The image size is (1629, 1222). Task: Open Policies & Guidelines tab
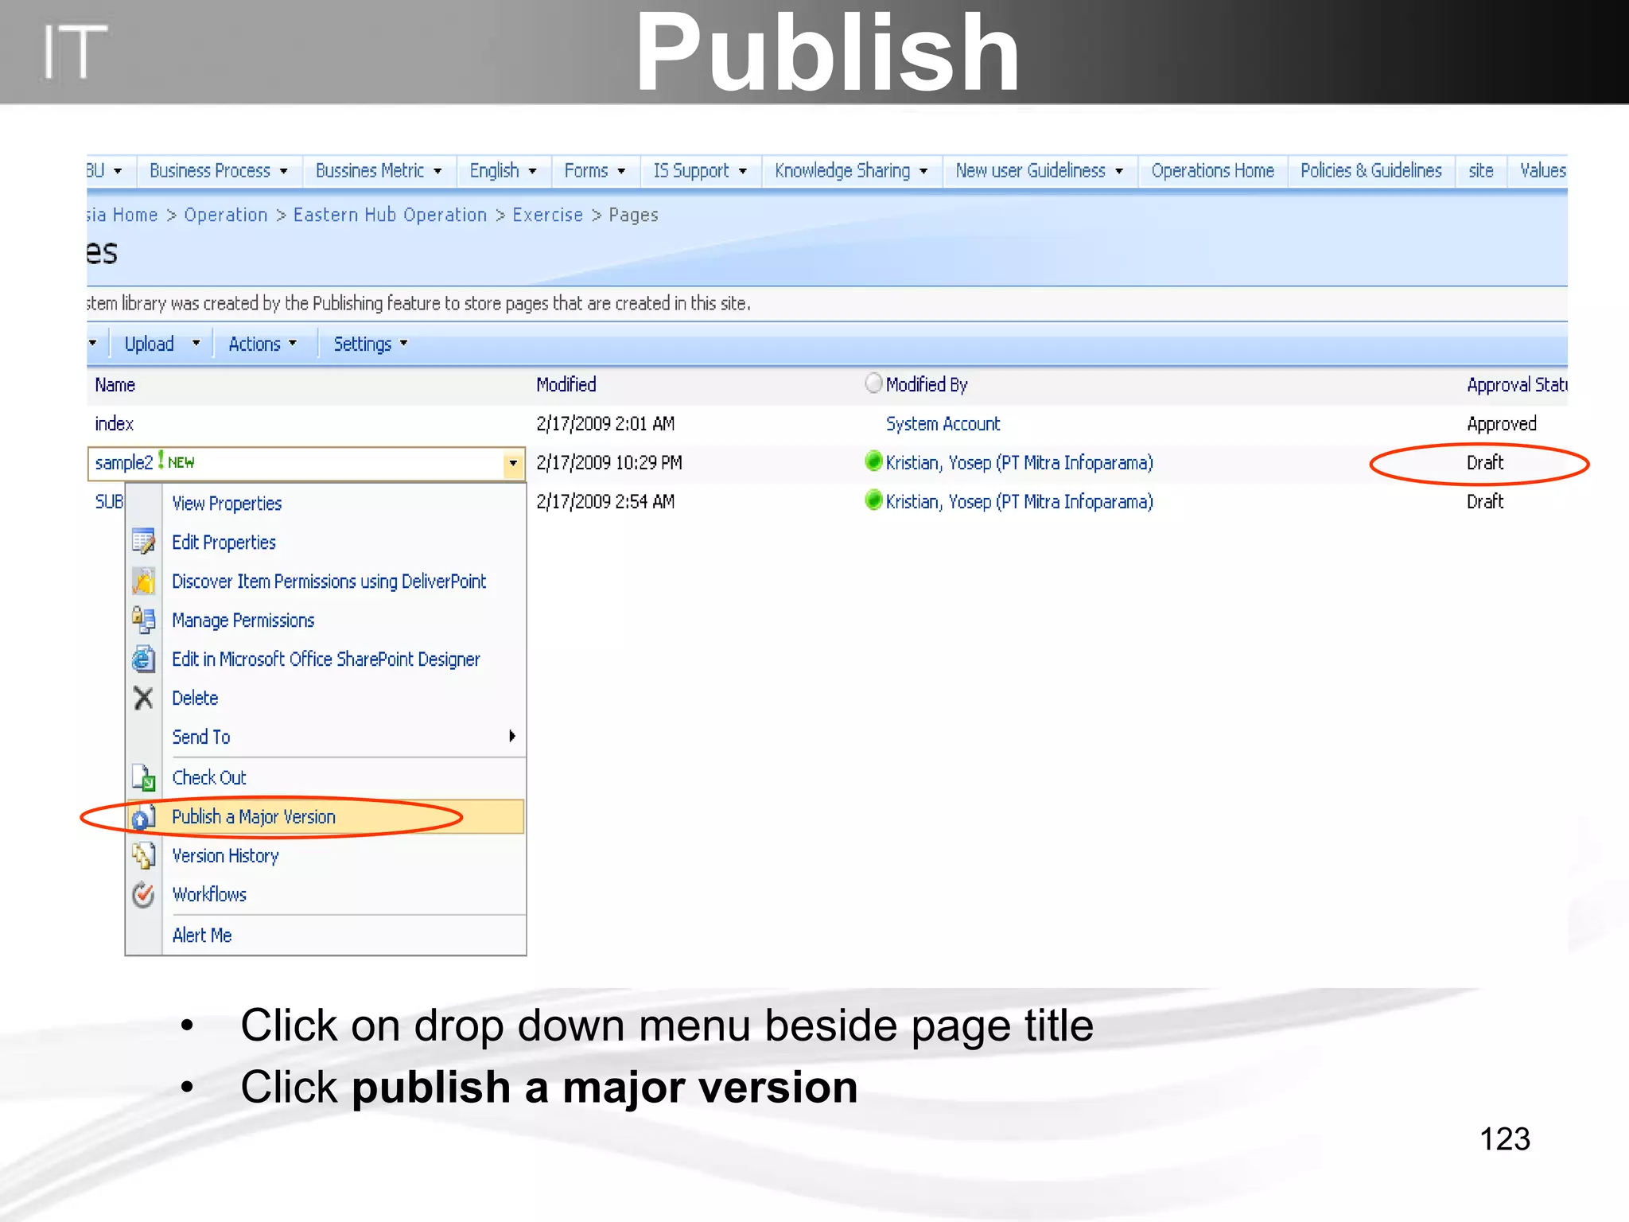(x=1371, y=171)
